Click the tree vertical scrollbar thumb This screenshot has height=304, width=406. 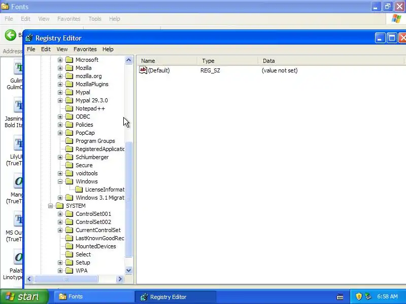tap(129, 199)
